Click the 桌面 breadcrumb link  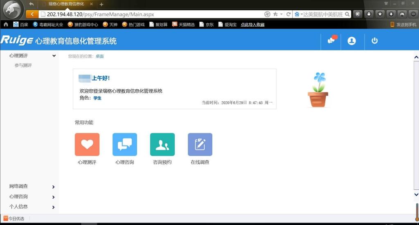tap(100, 57)
